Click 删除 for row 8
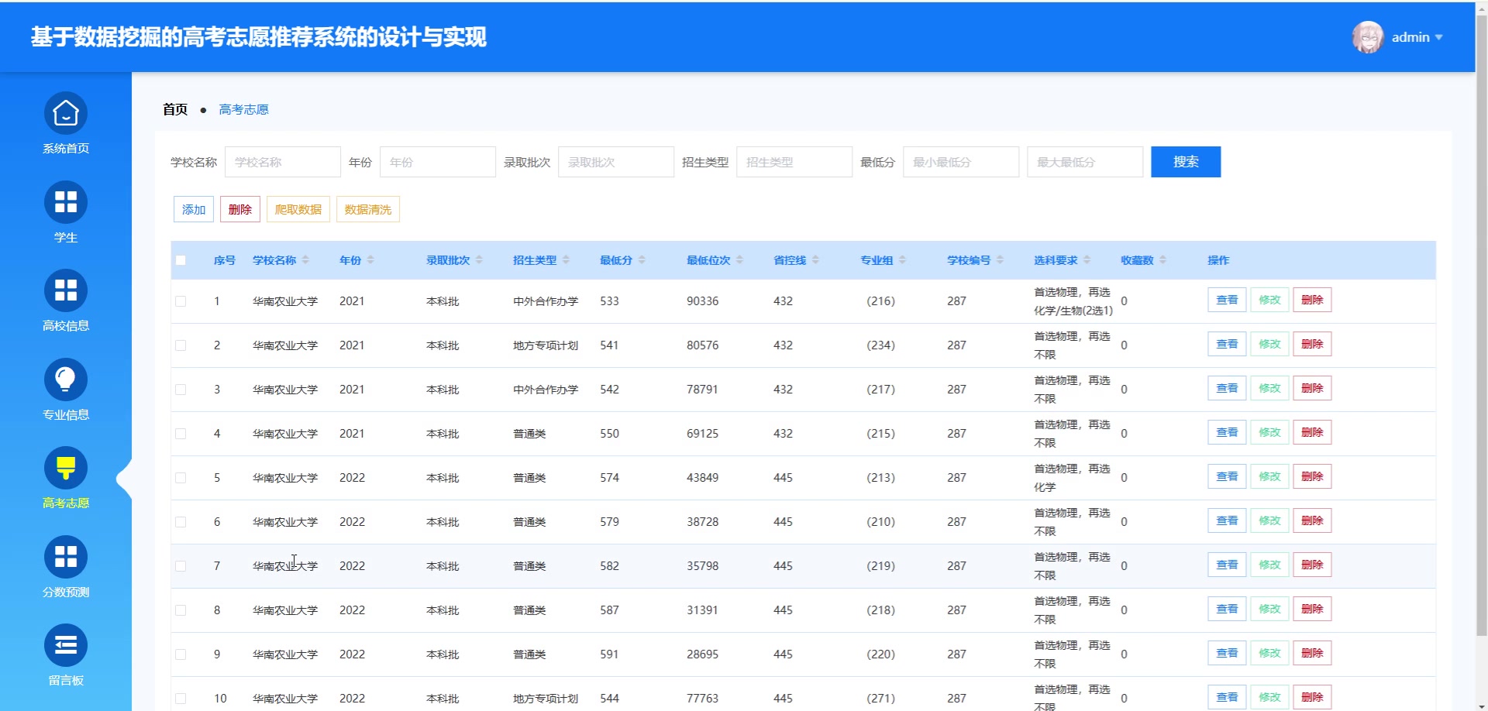This screenshot has width=1488, height=711. click(1312, 609)
